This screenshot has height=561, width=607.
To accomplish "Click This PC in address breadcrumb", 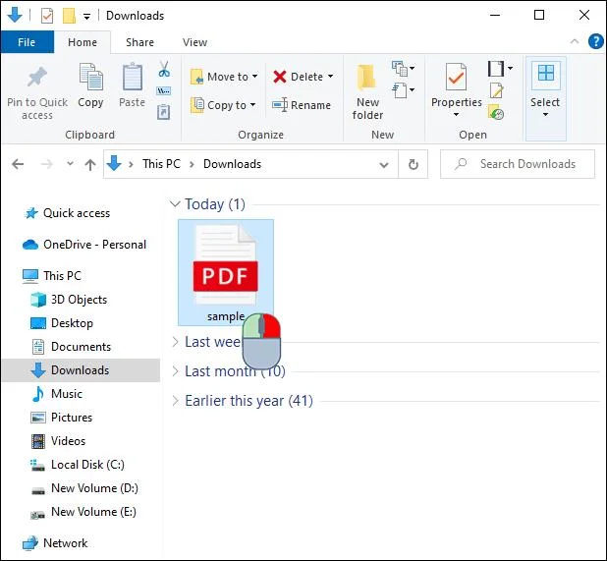I will tap(161, 164).
